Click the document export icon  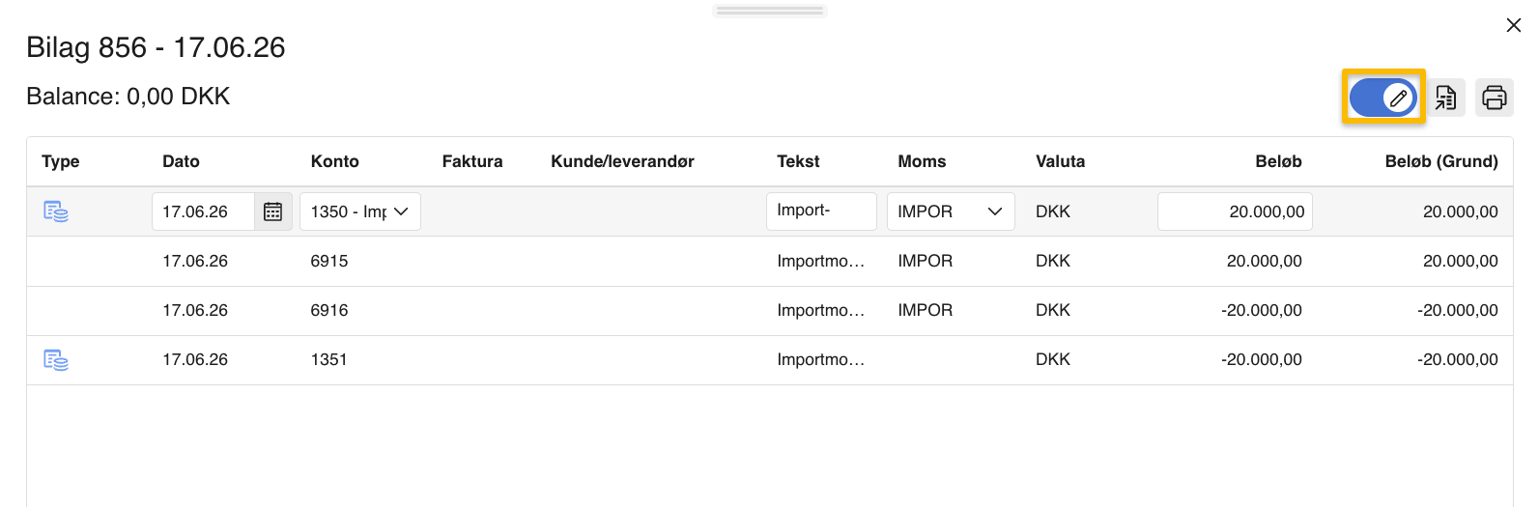click(1445, 98)
